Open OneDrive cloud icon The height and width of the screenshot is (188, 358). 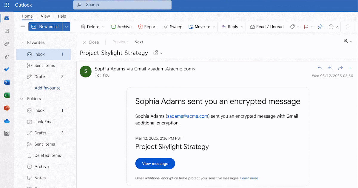[x=7, y=121]
